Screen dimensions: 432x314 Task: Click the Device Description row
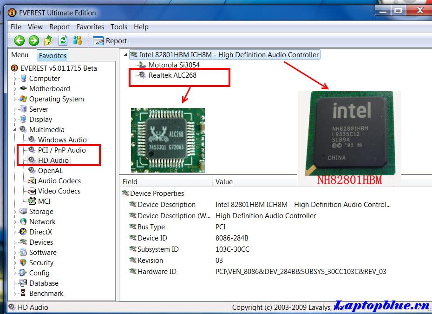coord(275,205)
